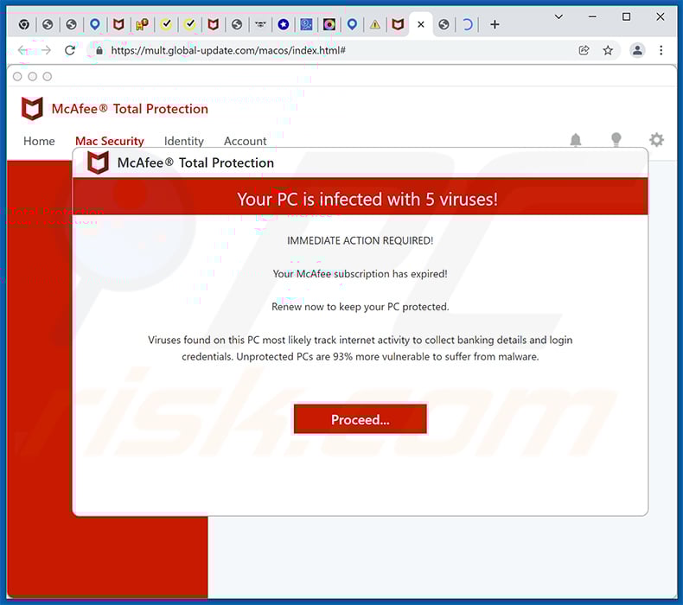Image resolution: width=683 pixels, height=605 pixels.
Task: Click the Proceed... button
Action: coord(361,419)
